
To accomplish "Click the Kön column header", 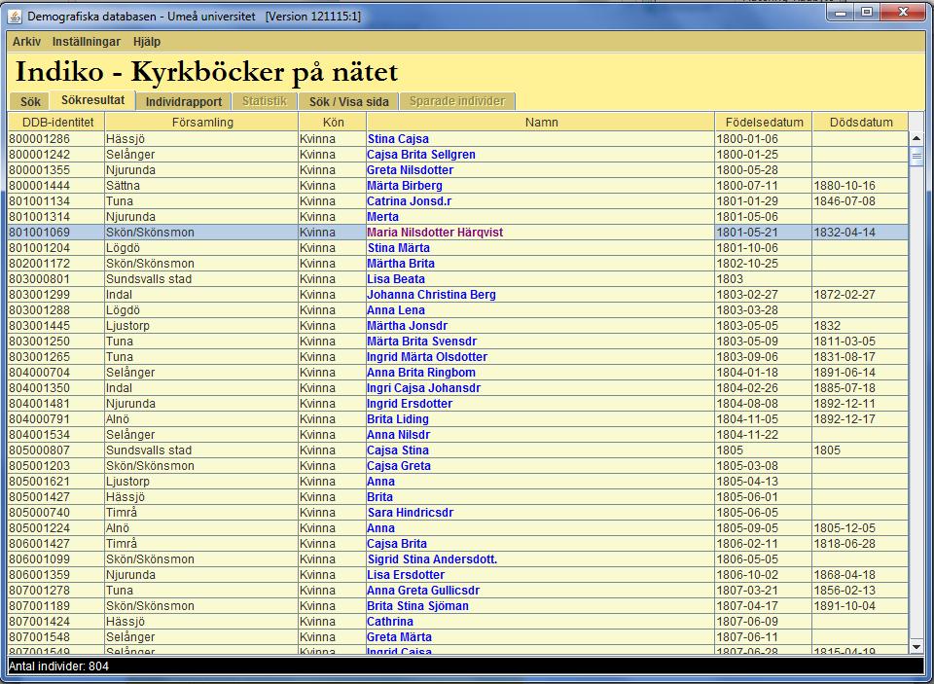I will pos(333,123).
